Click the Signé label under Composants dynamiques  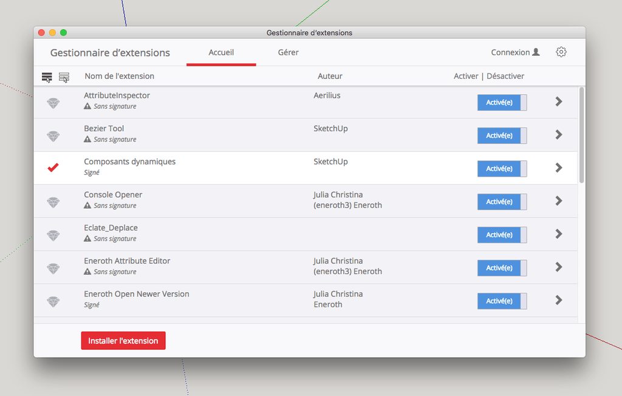(92, 172)
